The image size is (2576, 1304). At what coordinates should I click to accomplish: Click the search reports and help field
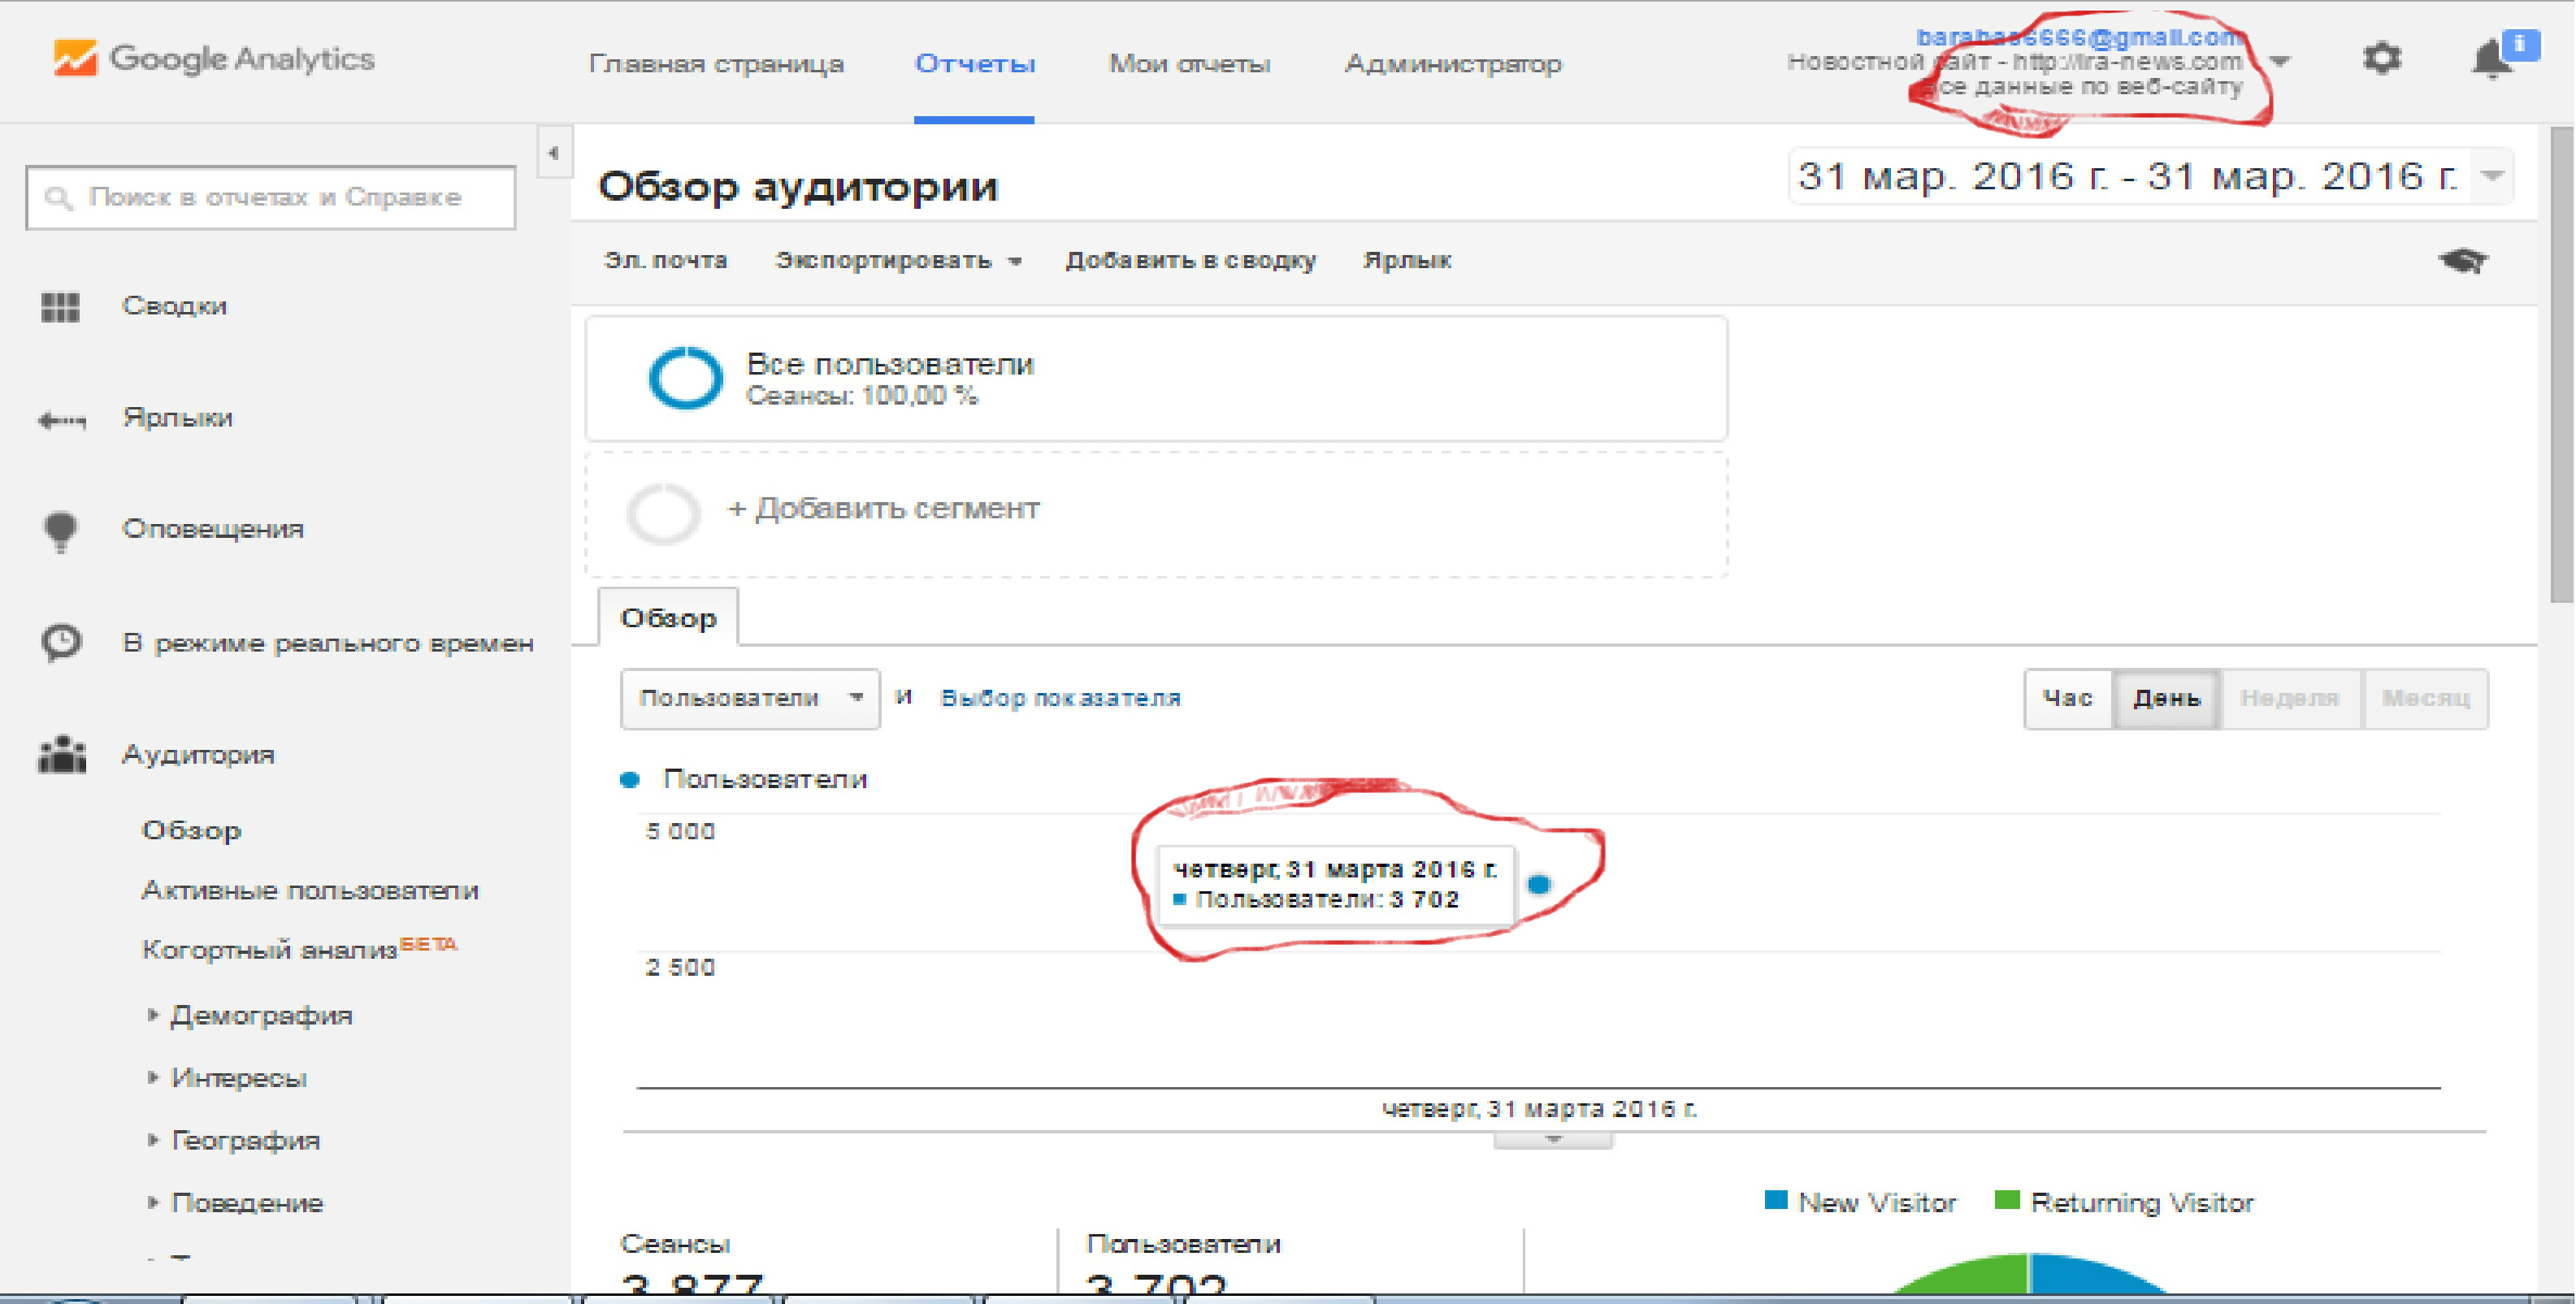pos(271,197)
